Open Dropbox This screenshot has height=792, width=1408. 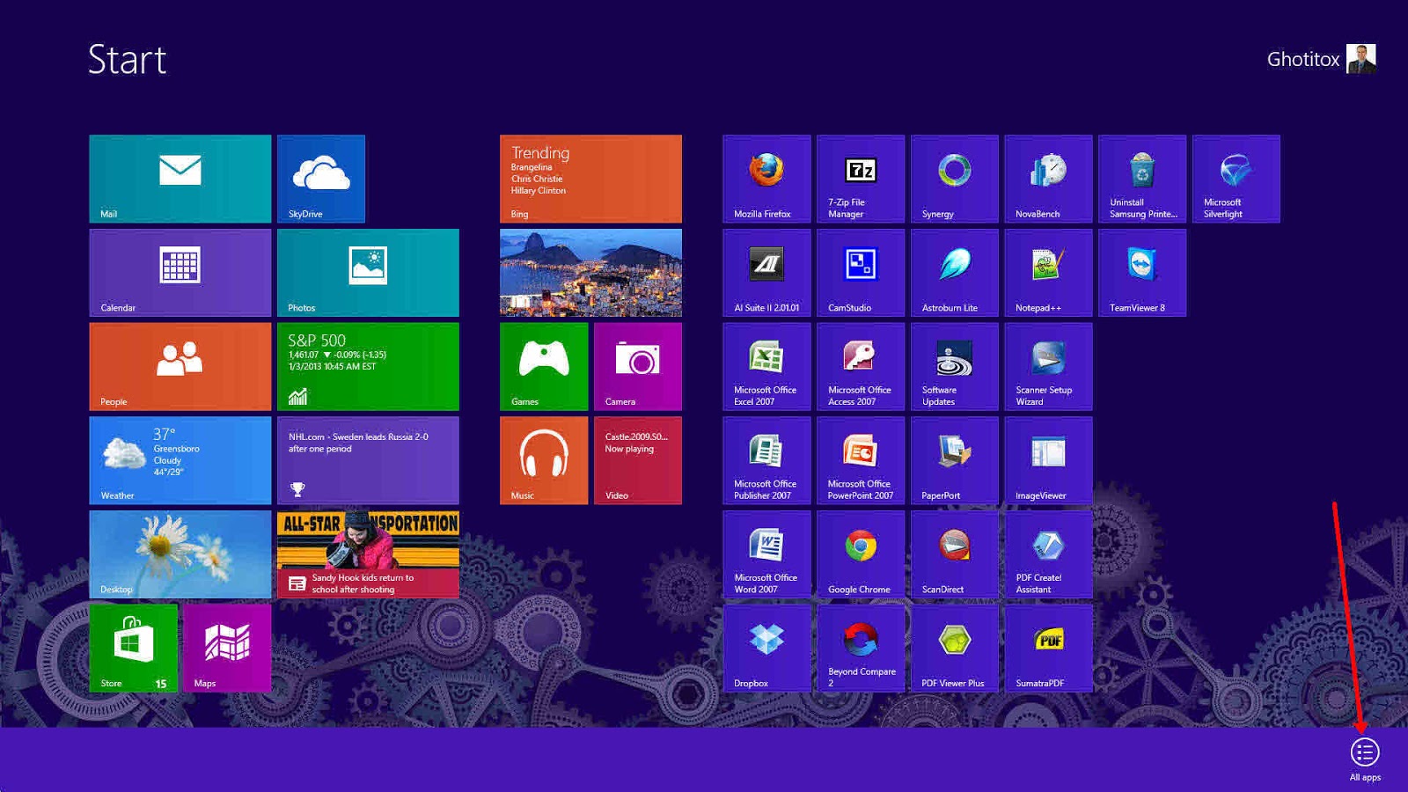pos(765,649)
